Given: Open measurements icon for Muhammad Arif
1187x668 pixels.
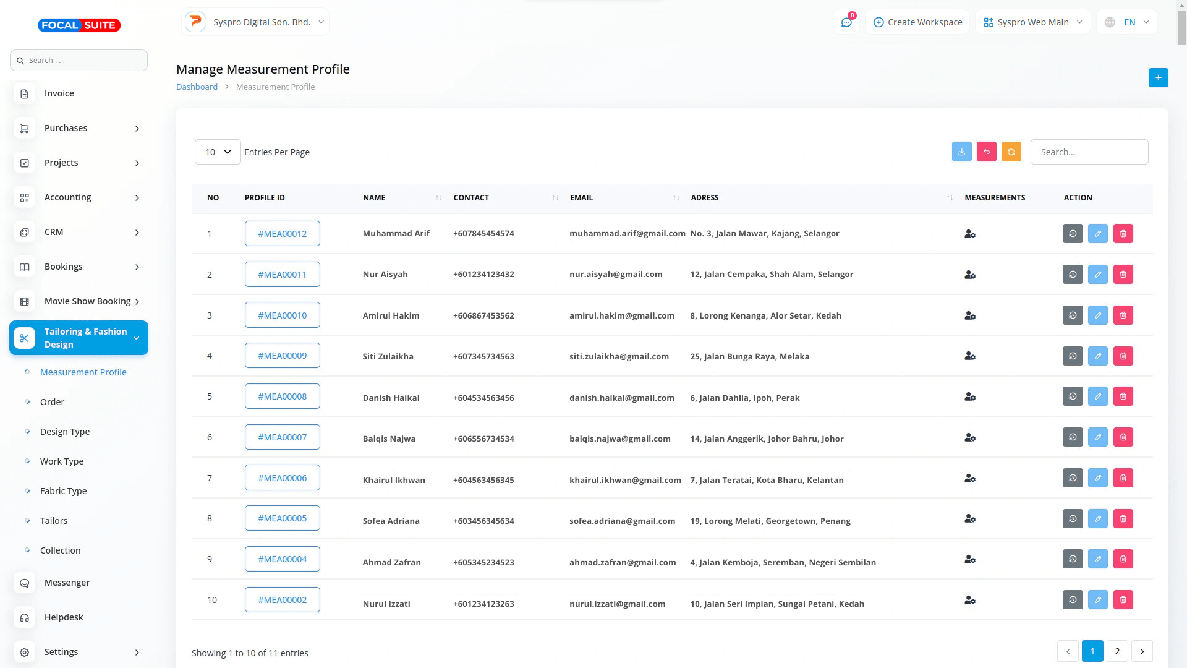Looking at the screenshot, I should pyautogui.click(x=969, y=234).
